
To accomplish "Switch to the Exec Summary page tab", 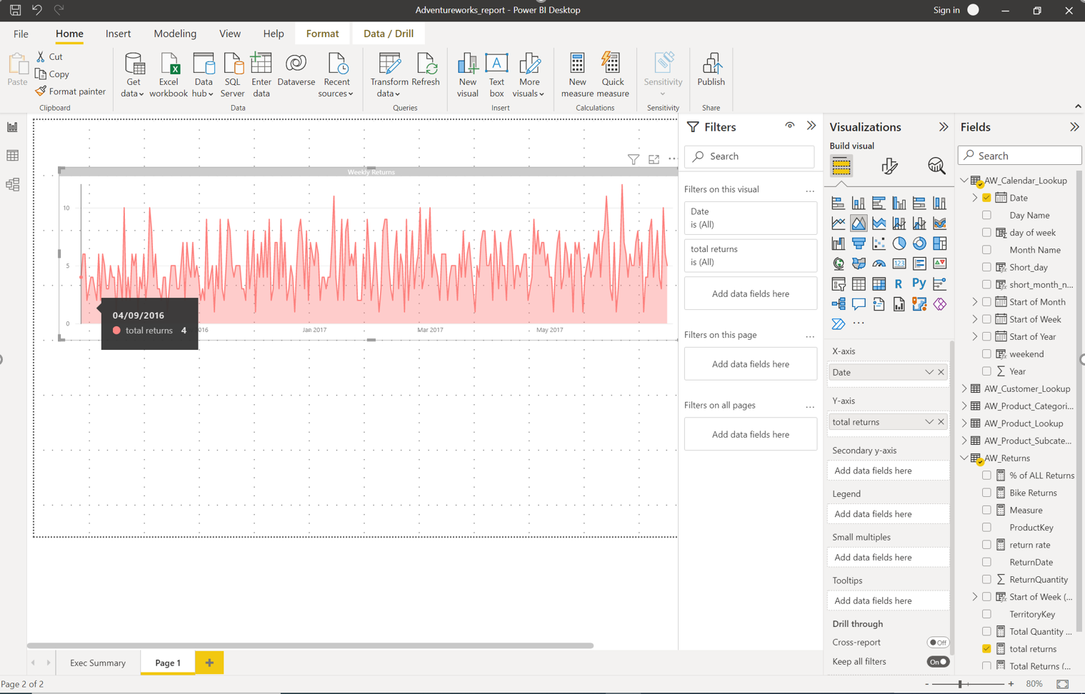I will pyautogui.click(x=98, y=663).
